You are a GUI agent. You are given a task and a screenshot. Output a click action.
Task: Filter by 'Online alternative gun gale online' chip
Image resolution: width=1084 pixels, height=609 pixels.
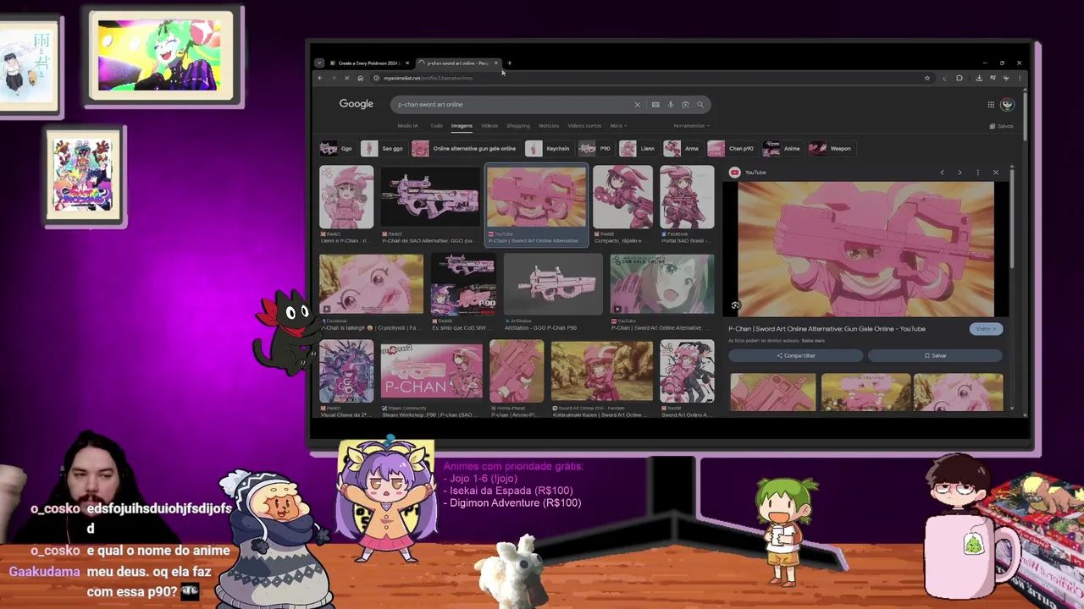pyautogui.click(x=465, y=149)
